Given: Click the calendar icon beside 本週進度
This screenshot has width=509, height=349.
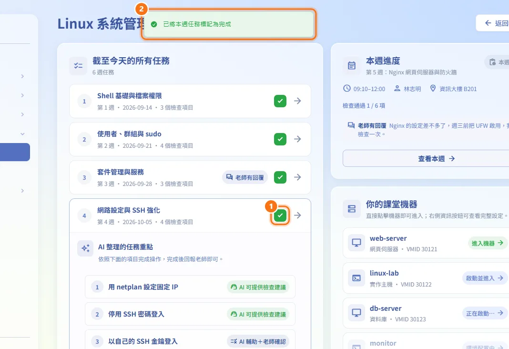Looking at the screenshot, I should (x=352, y=66).
